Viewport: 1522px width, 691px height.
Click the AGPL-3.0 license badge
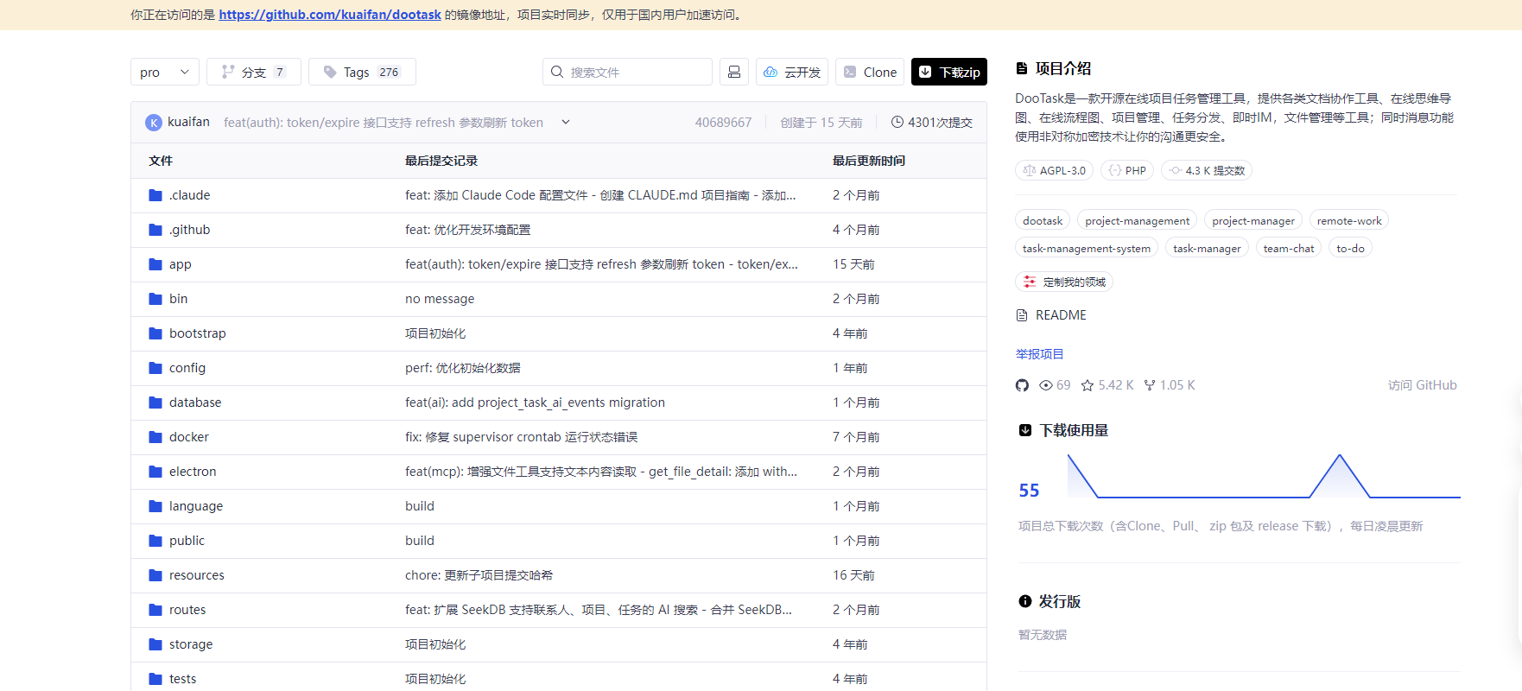1054,170
